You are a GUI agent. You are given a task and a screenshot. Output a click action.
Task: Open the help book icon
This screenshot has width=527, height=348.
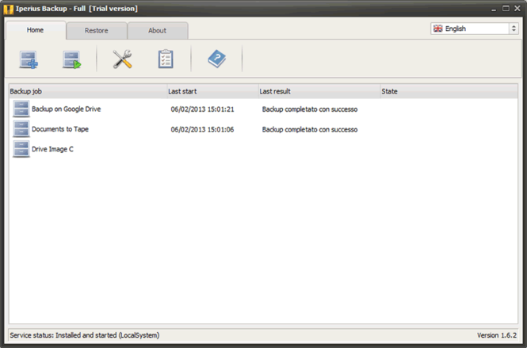click(217, 59)
